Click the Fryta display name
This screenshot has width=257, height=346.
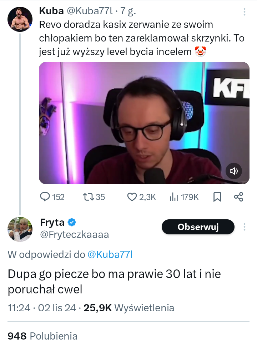[x=52, y=223]
